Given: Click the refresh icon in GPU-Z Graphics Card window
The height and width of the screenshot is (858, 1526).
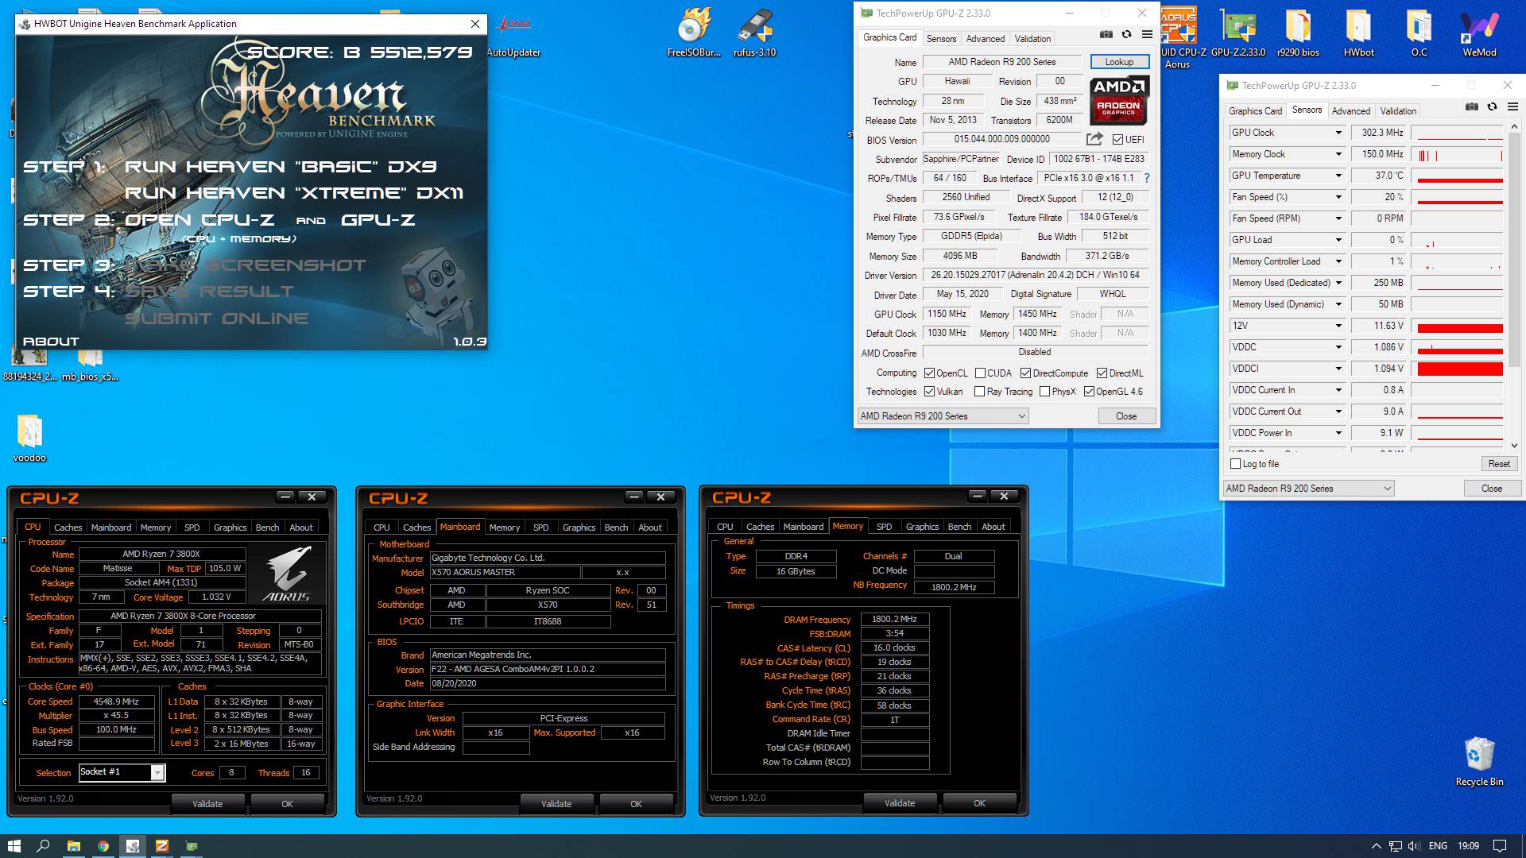Looking at the screenshot, I should [x=1126, y=35].
